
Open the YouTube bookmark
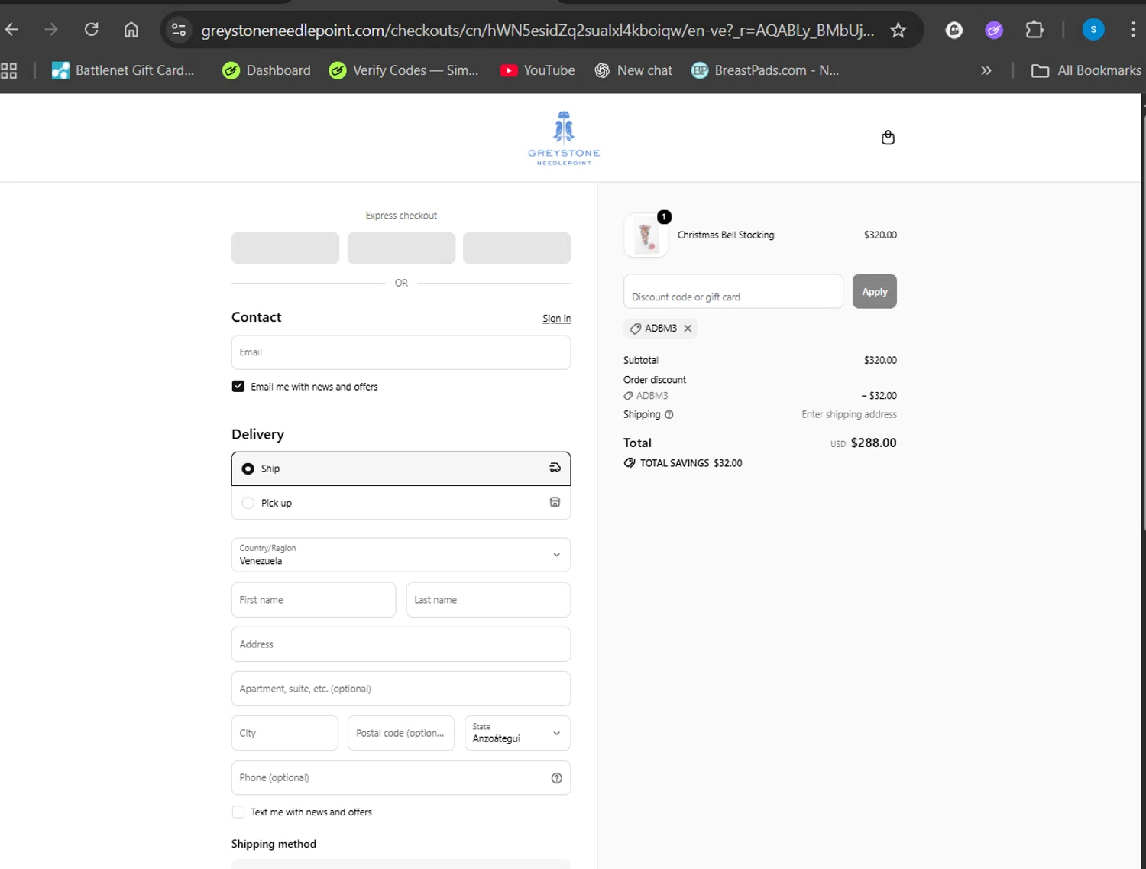pos(537,70)
